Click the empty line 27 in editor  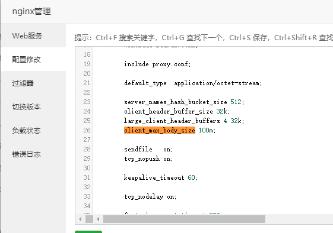point(213,140)
